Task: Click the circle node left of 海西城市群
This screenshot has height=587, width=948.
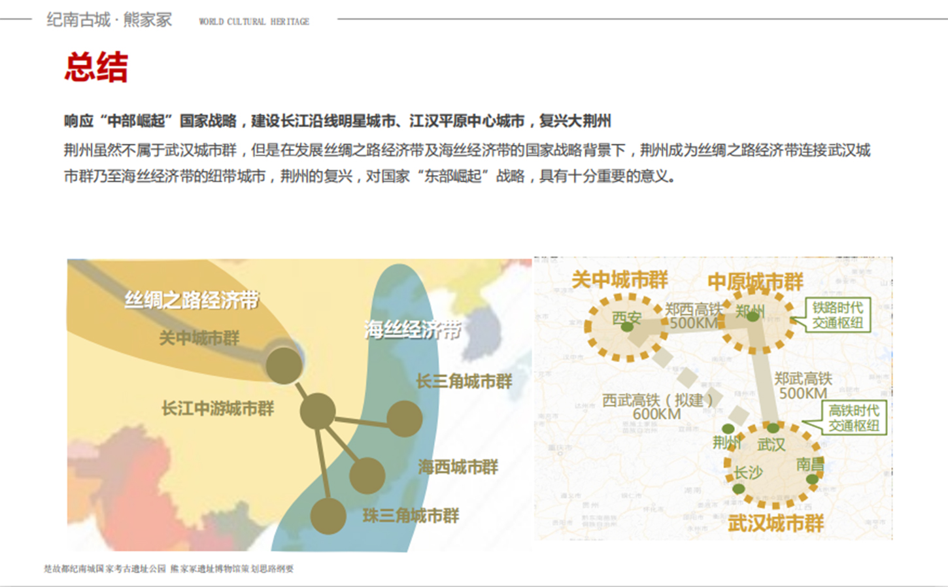Action: coord(367,475)
